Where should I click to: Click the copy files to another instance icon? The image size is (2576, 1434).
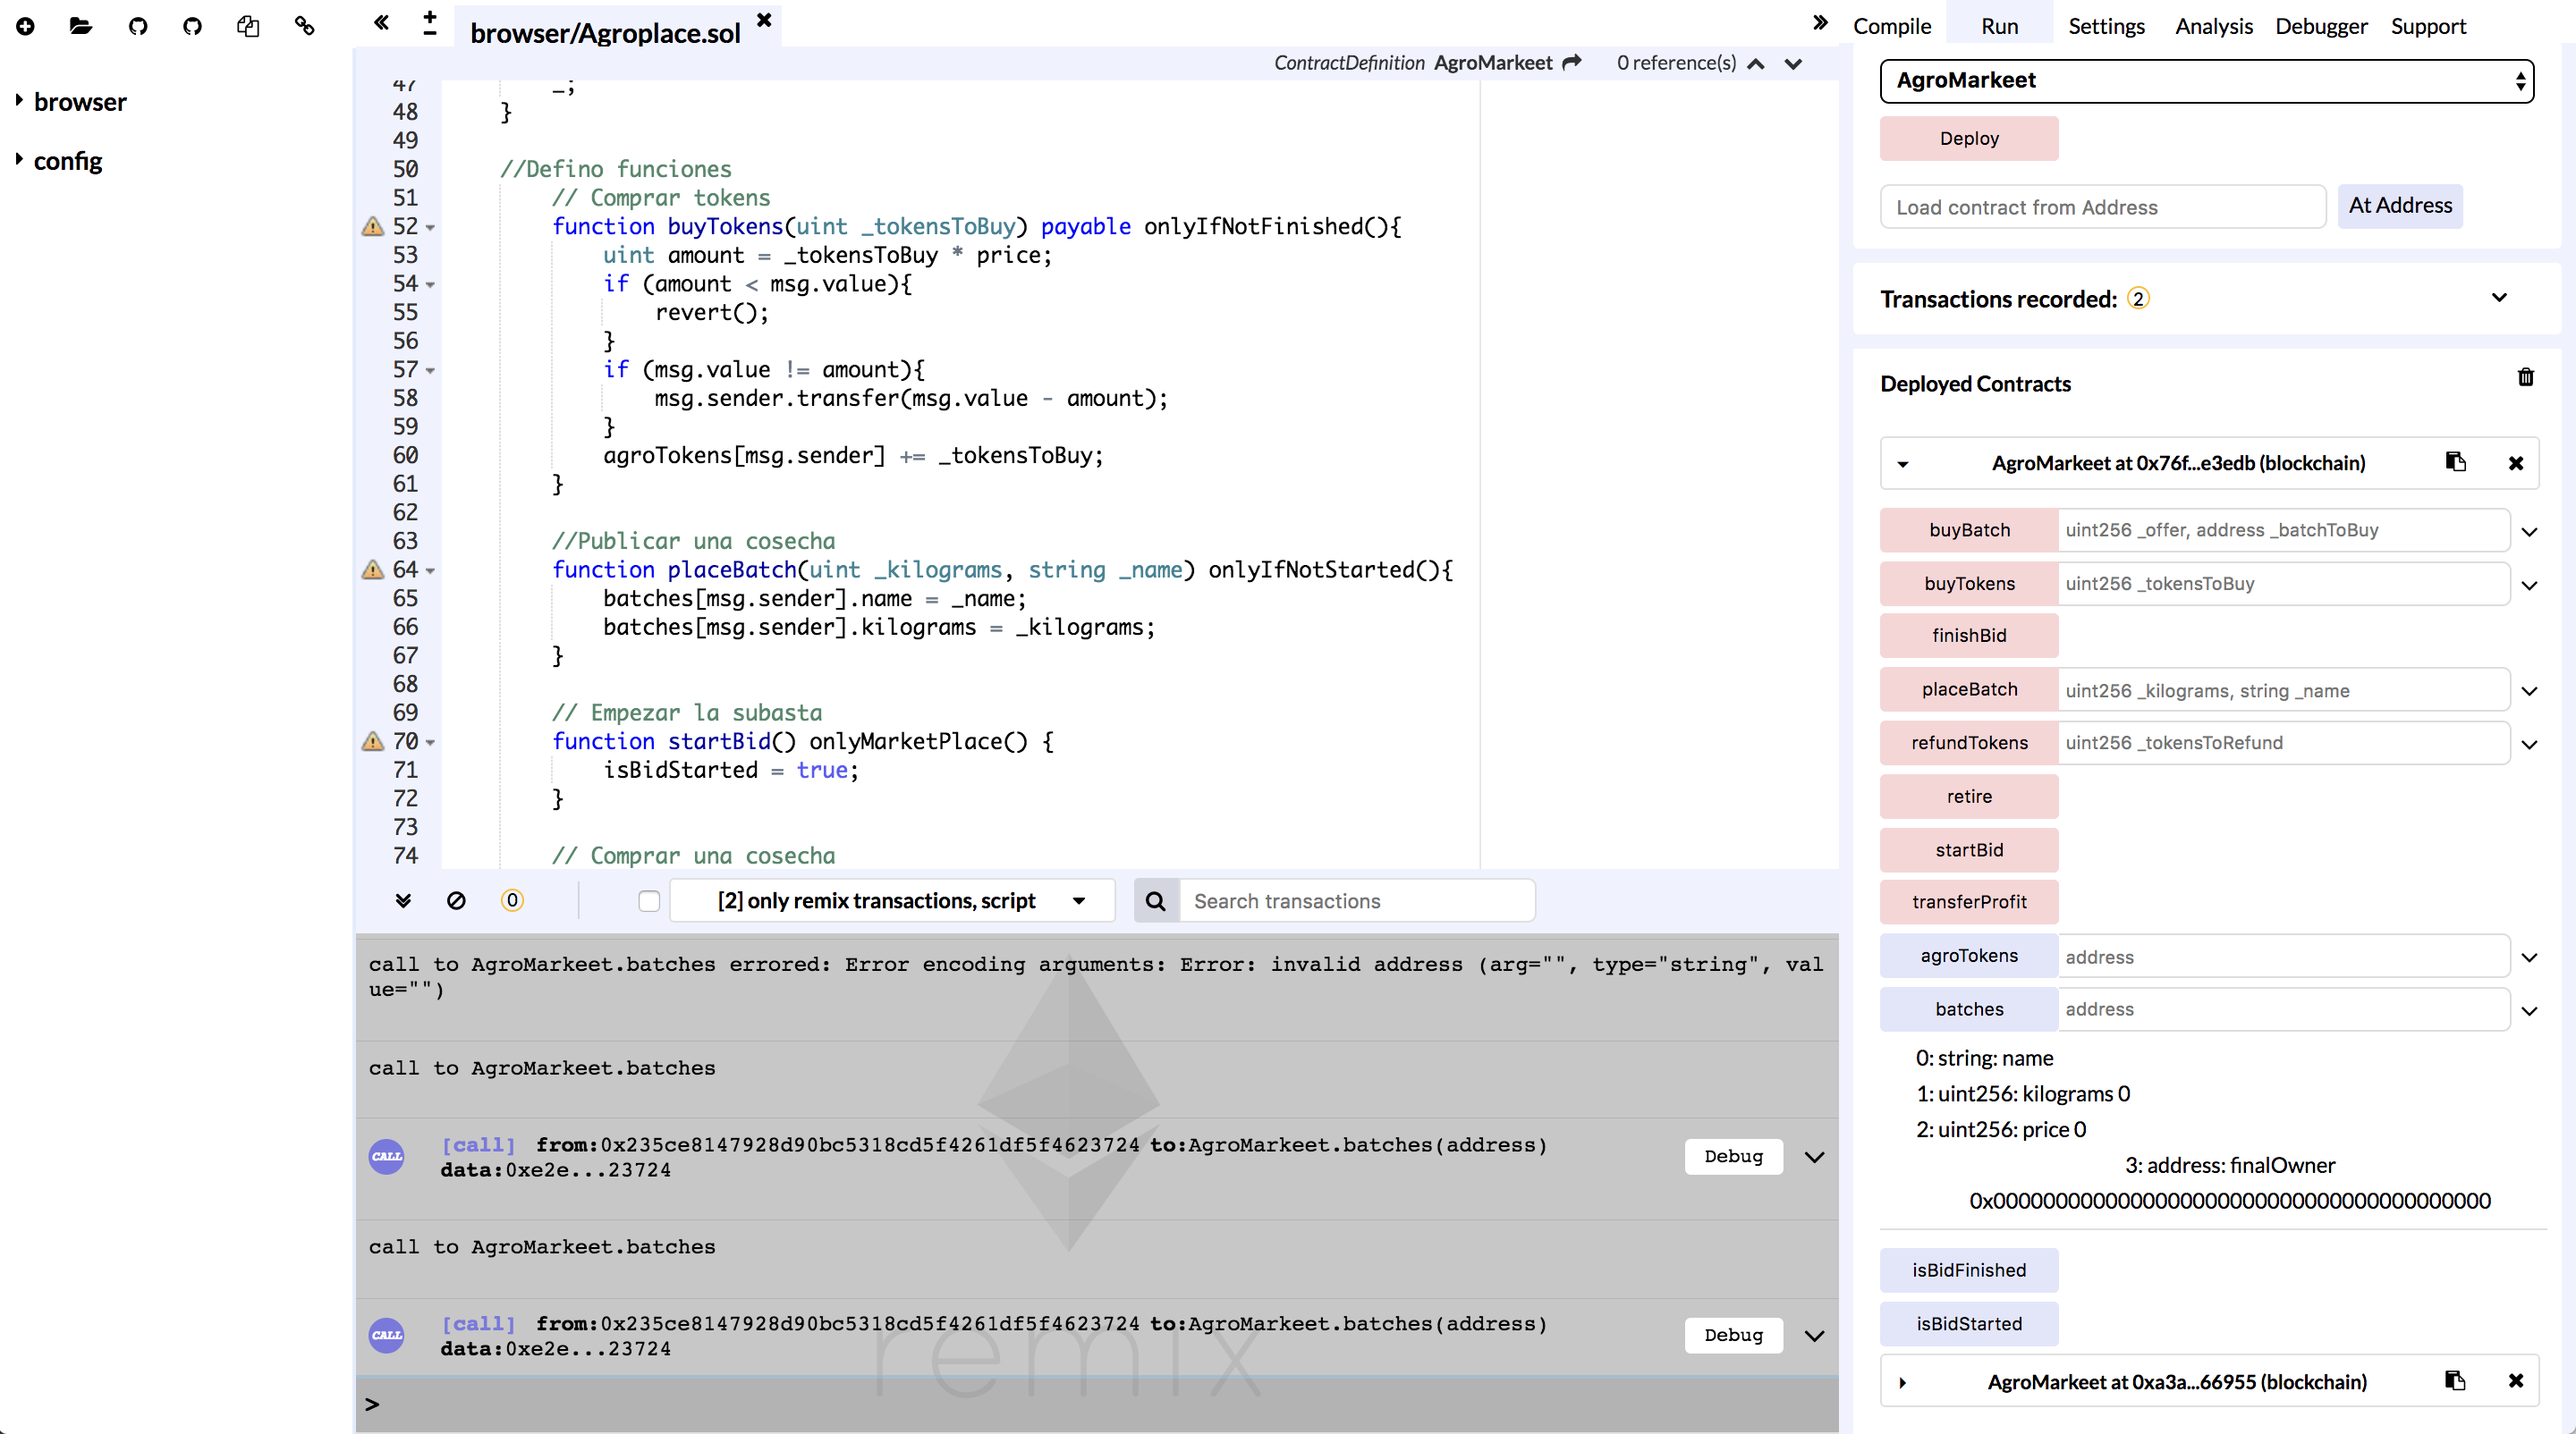click(248, 26)
